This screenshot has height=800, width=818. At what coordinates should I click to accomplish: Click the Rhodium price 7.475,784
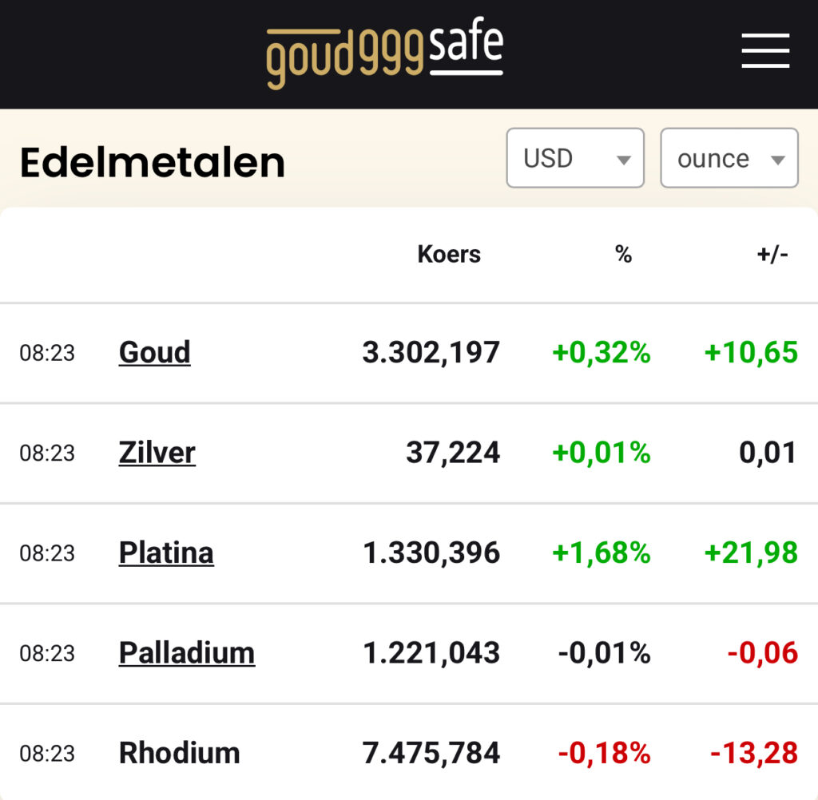click(431, 753)
